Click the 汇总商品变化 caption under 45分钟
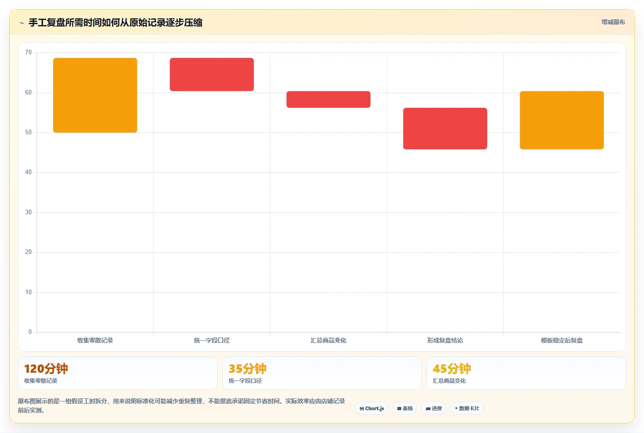Image resolution: width=644 pixels, height=433 pixels. tap(449, 381)
